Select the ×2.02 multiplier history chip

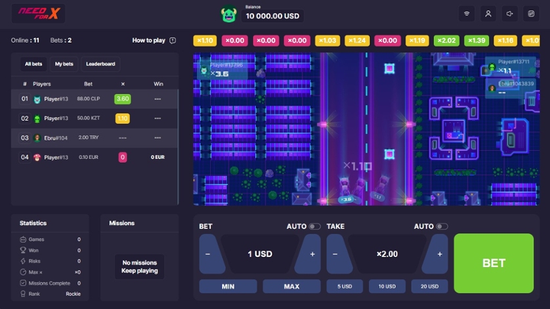tap(448, 41)
